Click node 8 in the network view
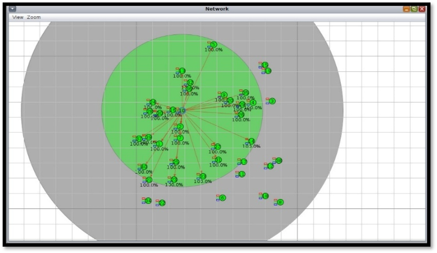Screen dimensions: 437x253 280,203
